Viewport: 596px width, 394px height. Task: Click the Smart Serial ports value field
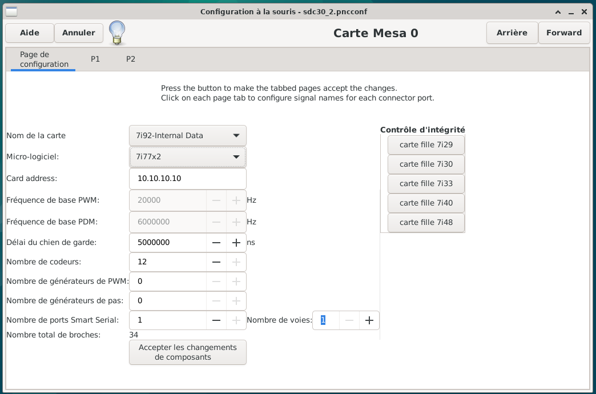(168, 320)
